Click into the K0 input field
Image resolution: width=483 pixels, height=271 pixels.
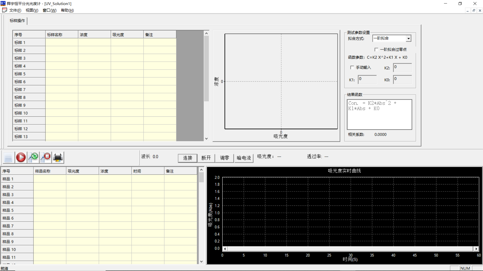403,80
